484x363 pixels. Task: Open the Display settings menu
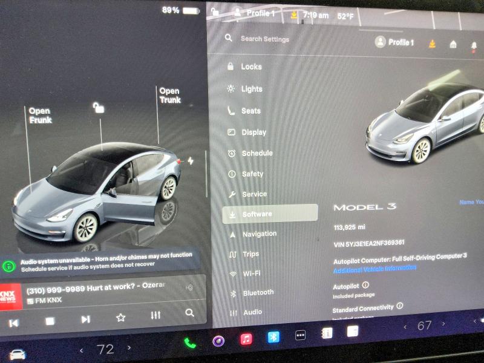[247, 132]
